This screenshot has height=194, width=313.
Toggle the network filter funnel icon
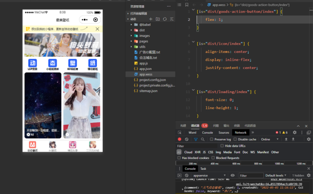196,139
